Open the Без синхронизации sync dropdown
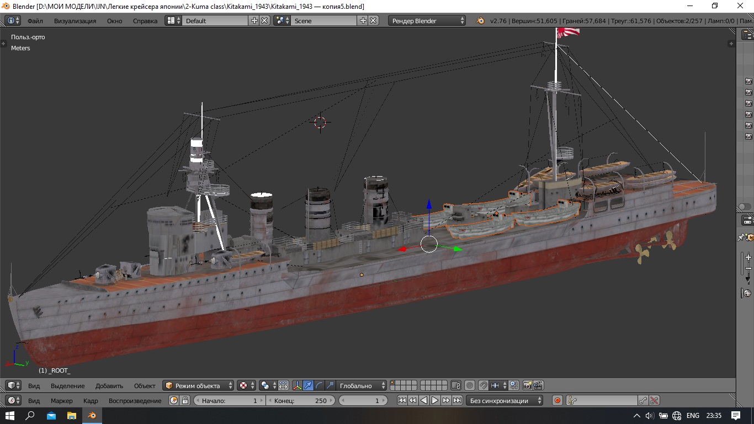The width and height of the screenshot is (754, 424). point(505,400)
